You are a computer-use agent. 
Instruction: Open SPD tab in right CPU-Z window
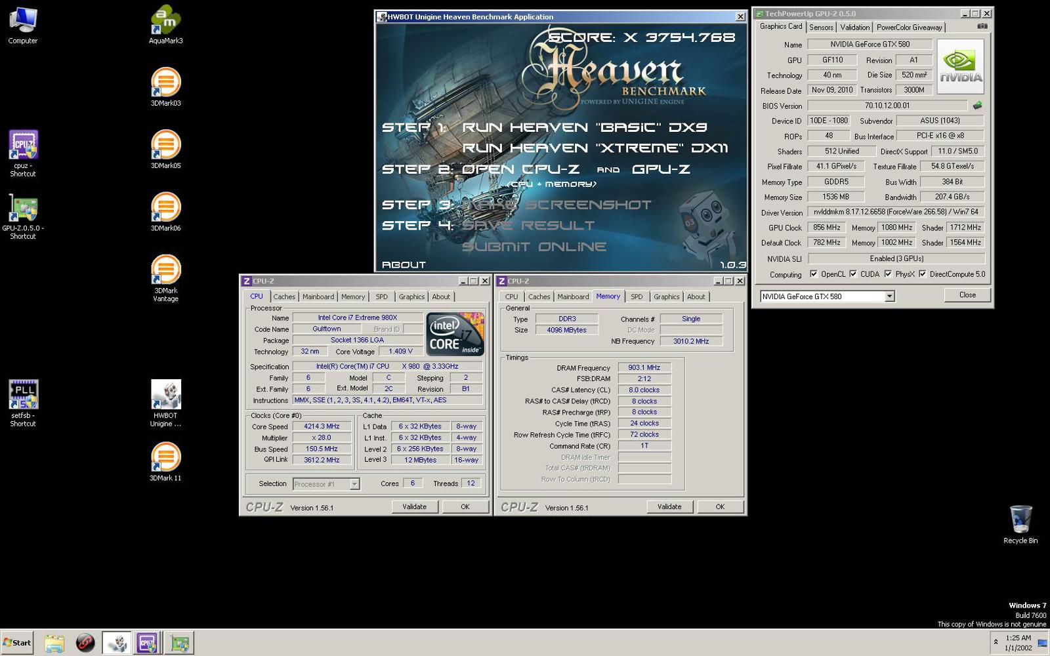pos(637,297)
